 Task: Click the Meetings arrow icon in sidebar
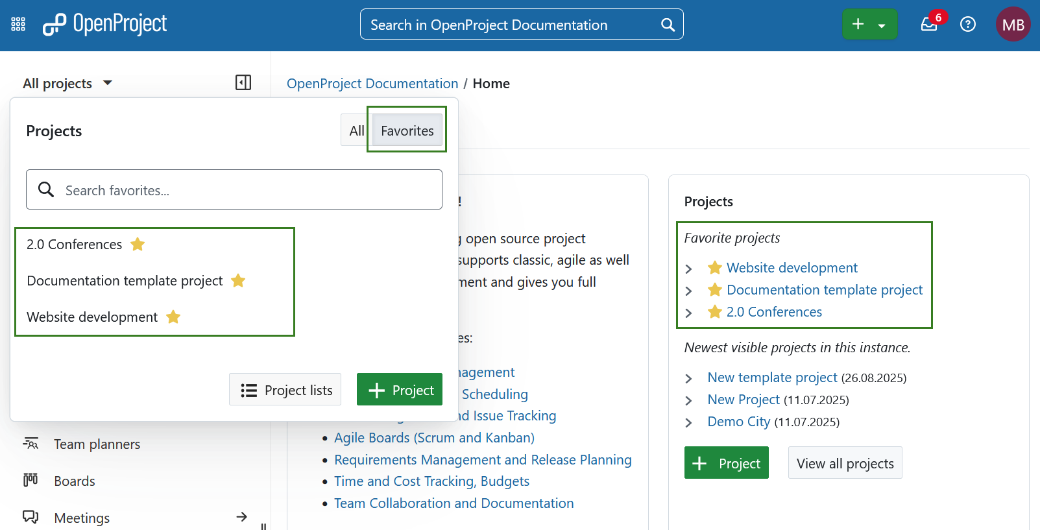[x=241, y=517]
